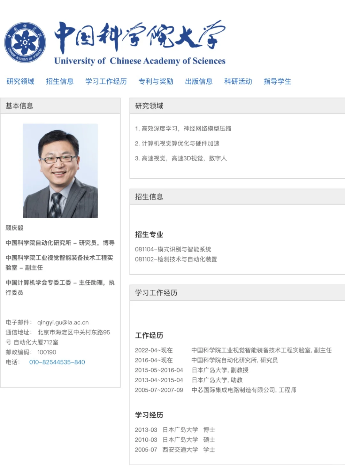Click the 招生信息 section header

point(237,197)
